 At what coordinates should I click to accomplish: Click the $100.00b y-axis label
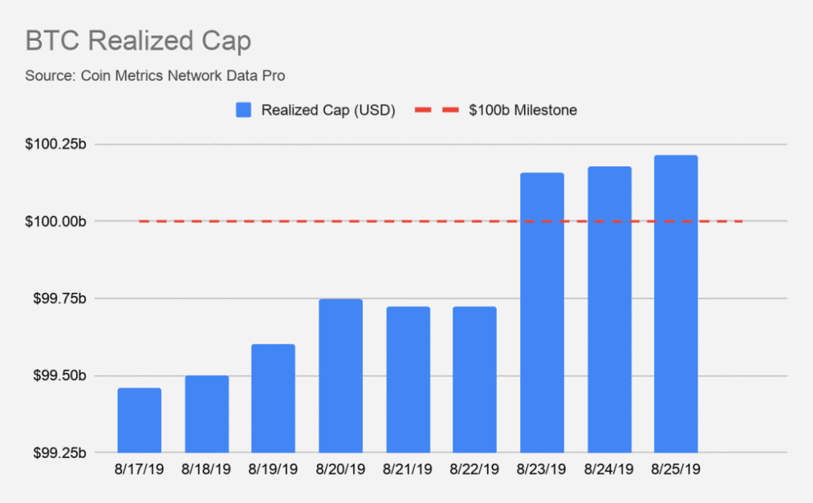[x=56, y=221]
